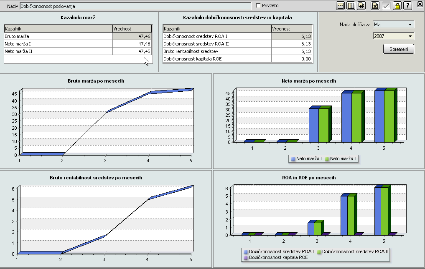Click the Neto marža I legend swatch
This screenshot has height=269, width=425.
[x=293, y=159]
